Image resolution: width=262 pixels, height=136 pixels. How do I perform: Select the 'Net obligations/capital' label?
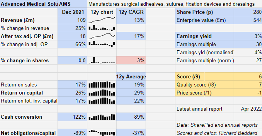pos(28,133)
